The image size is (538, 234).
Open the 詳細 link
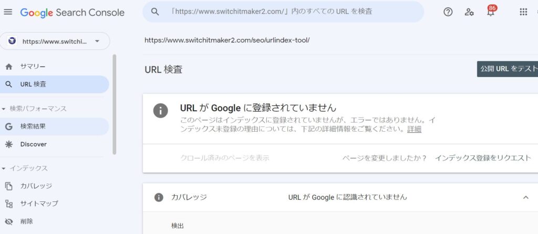click(x=414, y=129)
